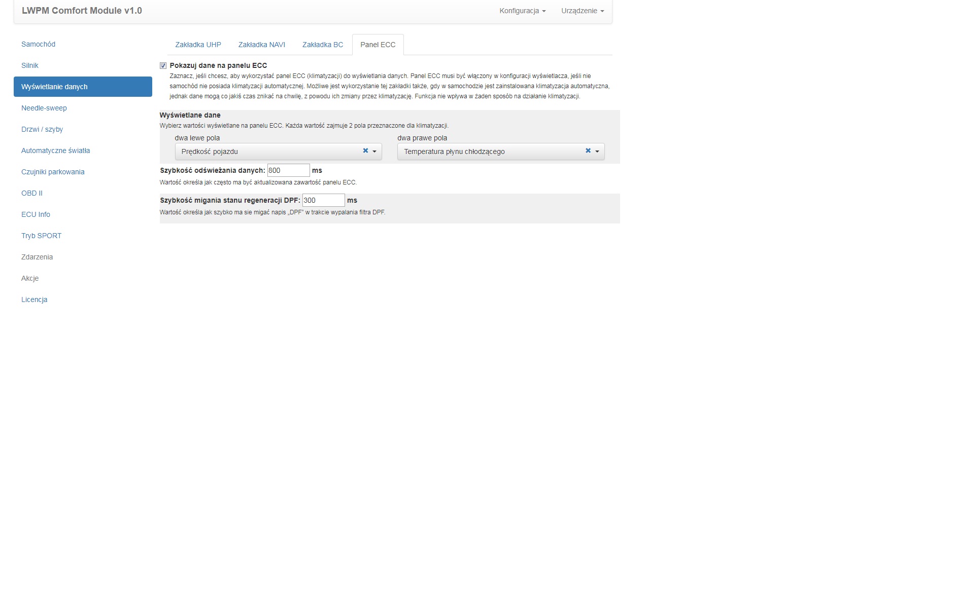Open Needle-sweep settings in sidebar
Viewport: 955px width, 600px height.
tap(44, 108)
